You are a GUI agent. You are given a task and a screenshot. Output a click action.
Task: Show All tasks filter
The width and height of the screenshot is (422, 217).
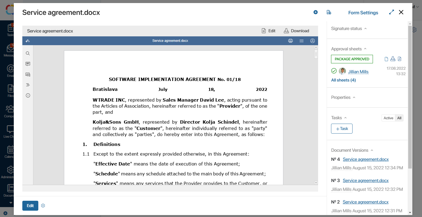[399, 118]
